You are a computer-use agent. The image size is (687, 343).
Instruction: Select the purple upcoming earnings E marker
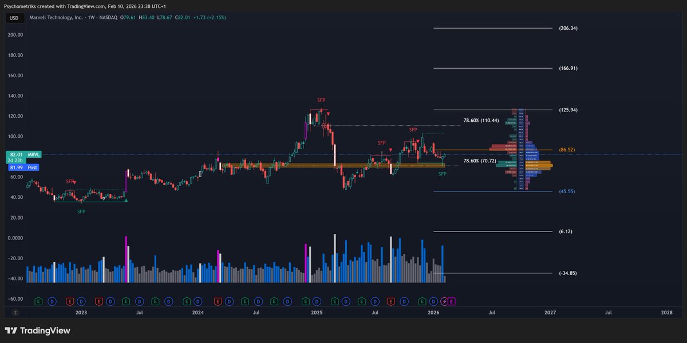(452, 301)
